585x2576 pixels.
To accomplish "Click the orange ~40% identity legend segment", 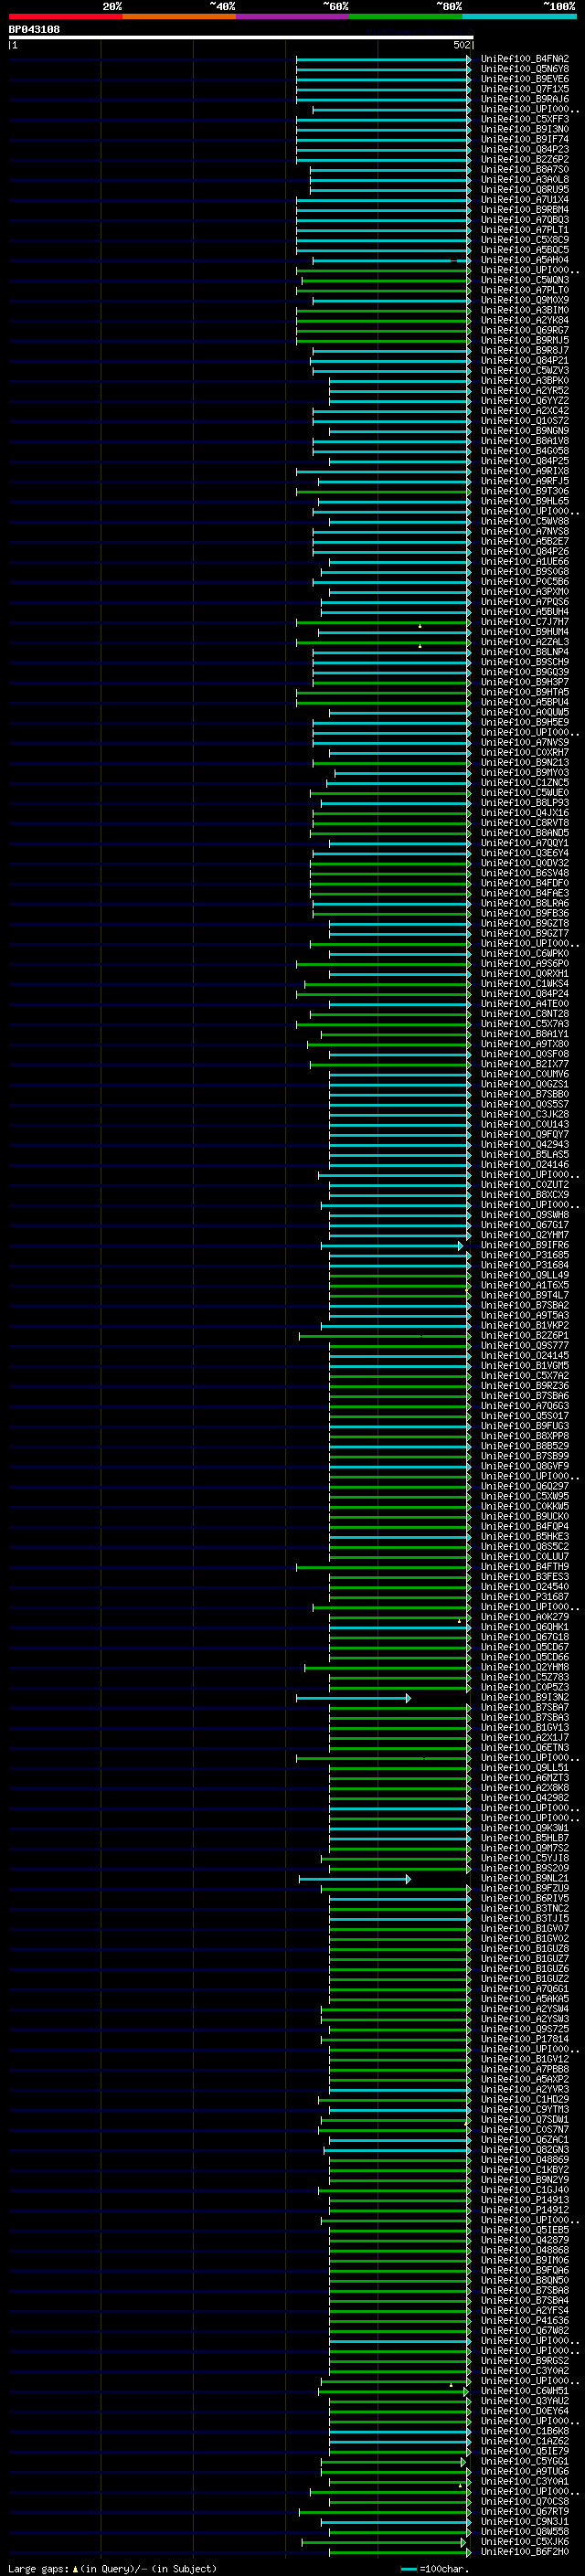I will tap(179, 16).
